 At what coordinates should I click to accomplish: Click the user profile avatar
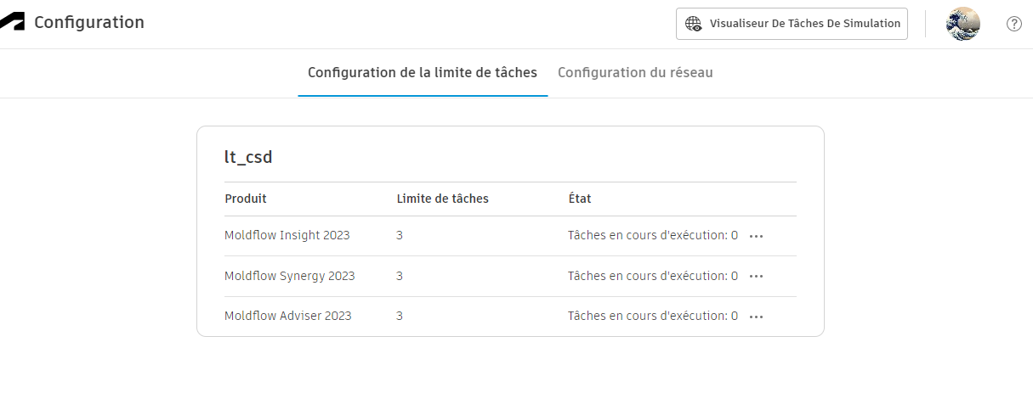tap(962, 24)
